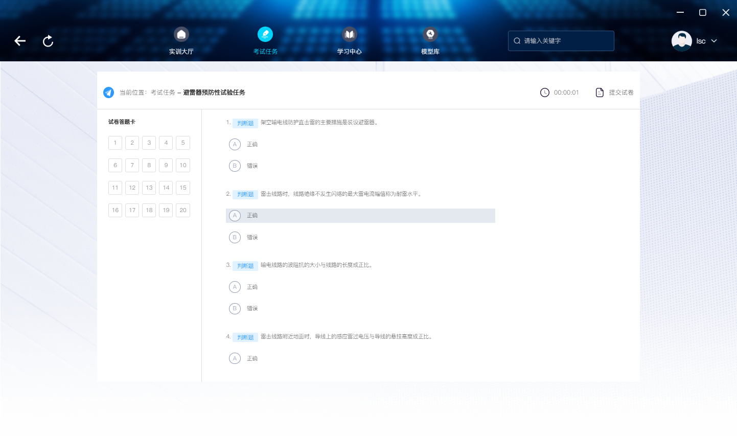Jump to question 12 on answer card

(x=132, y=188)
